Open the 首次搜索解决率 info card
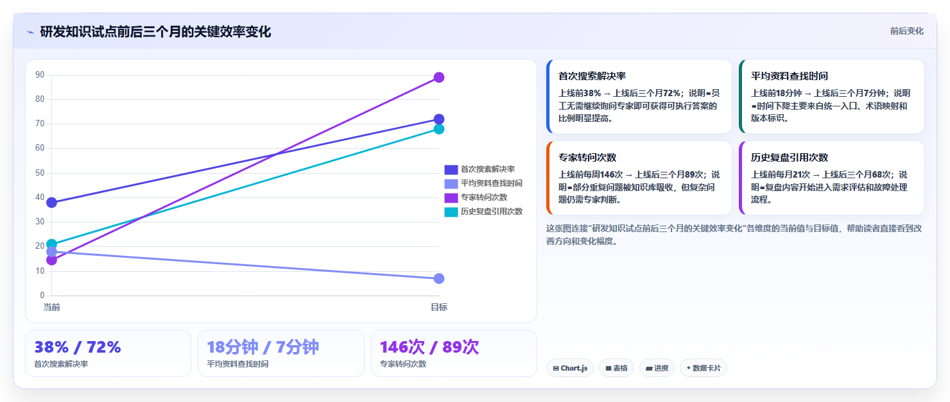The height and width of the screenshot is (402, 950). [639, 97]
